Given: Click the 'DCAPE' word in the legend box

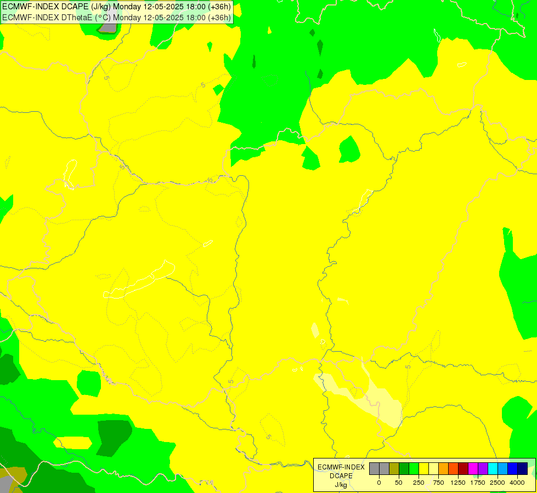Looking at the screenshot, I should [341, 476].
